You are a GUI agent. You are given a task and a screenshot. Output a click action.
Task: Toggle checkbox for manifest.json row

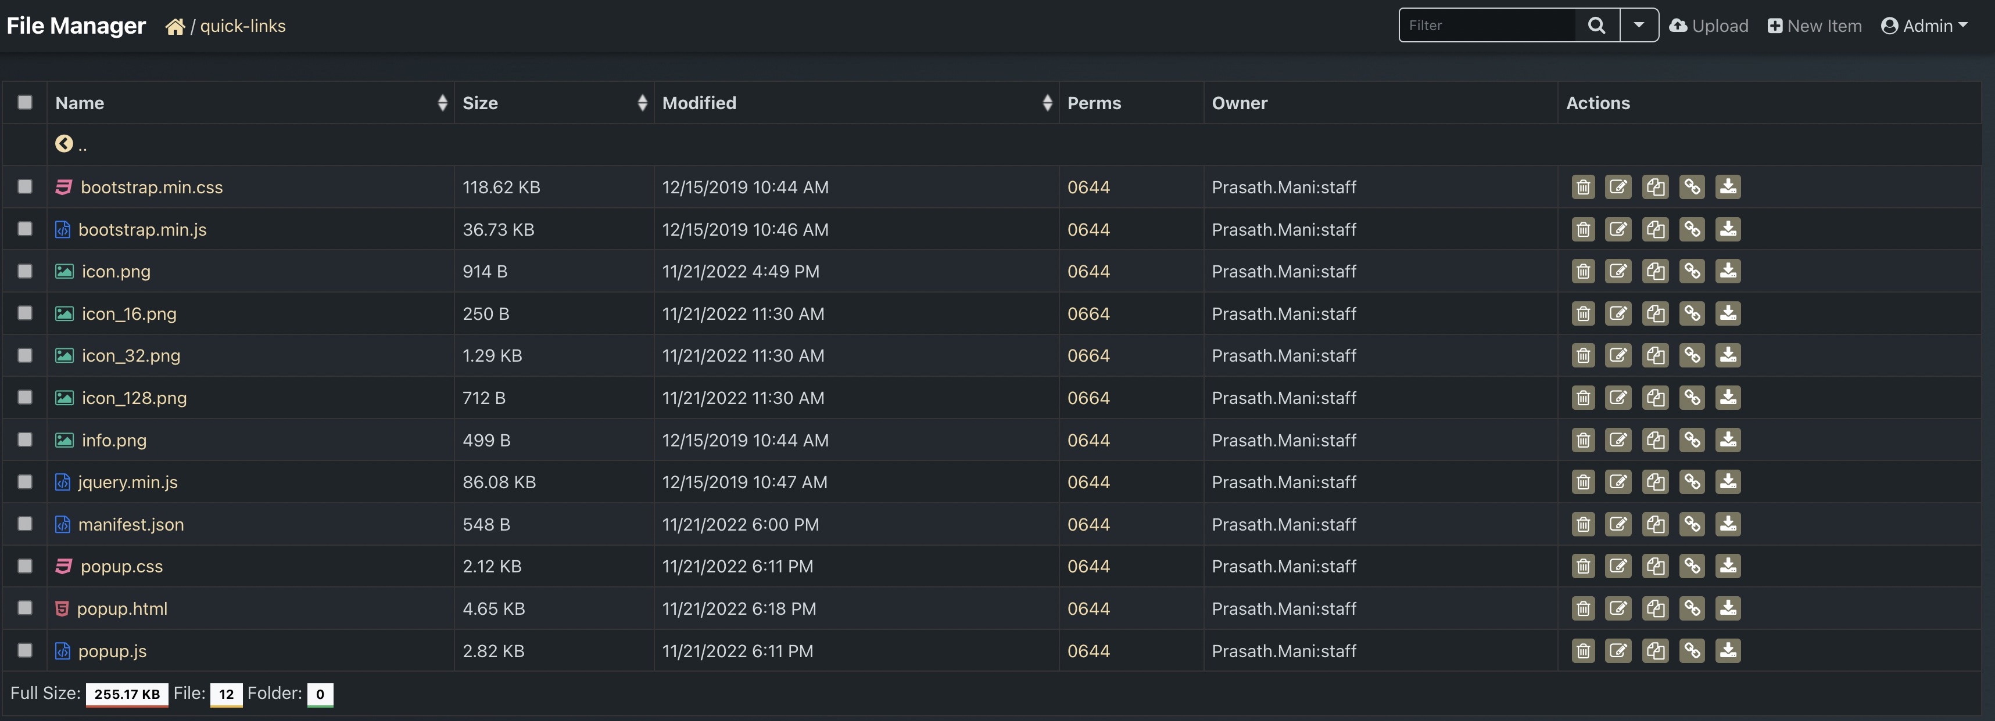24,522
